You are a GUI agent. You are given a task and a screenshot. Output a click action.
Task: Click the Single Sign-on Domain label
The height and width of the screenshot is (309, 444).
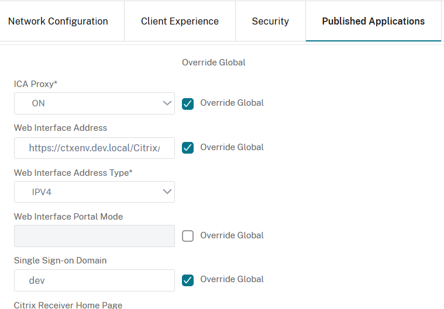click(x=60, y=261)
